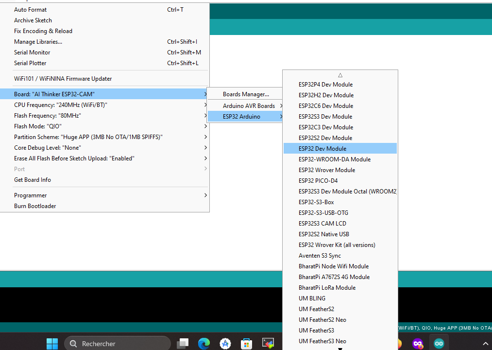Viewport: 492px width, 350px height.
Task: Select the ESP32C3 Dev Module board
Action: click(340, 127)
